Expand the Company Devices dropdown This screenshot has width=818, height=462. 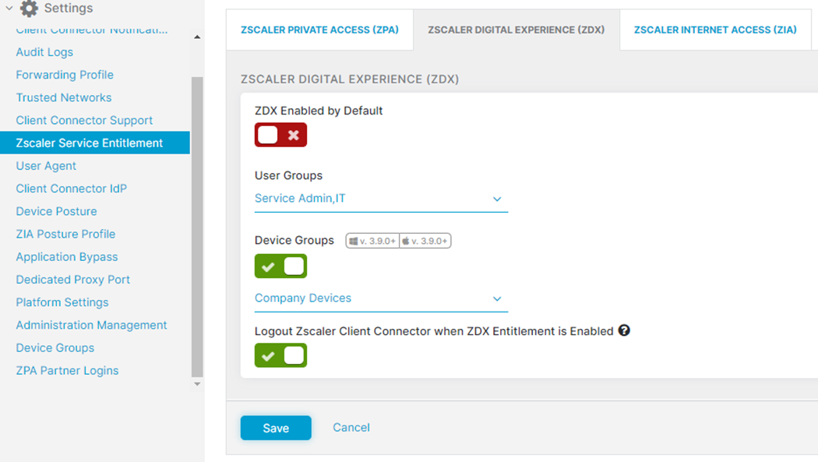click(x=381, y=298)
